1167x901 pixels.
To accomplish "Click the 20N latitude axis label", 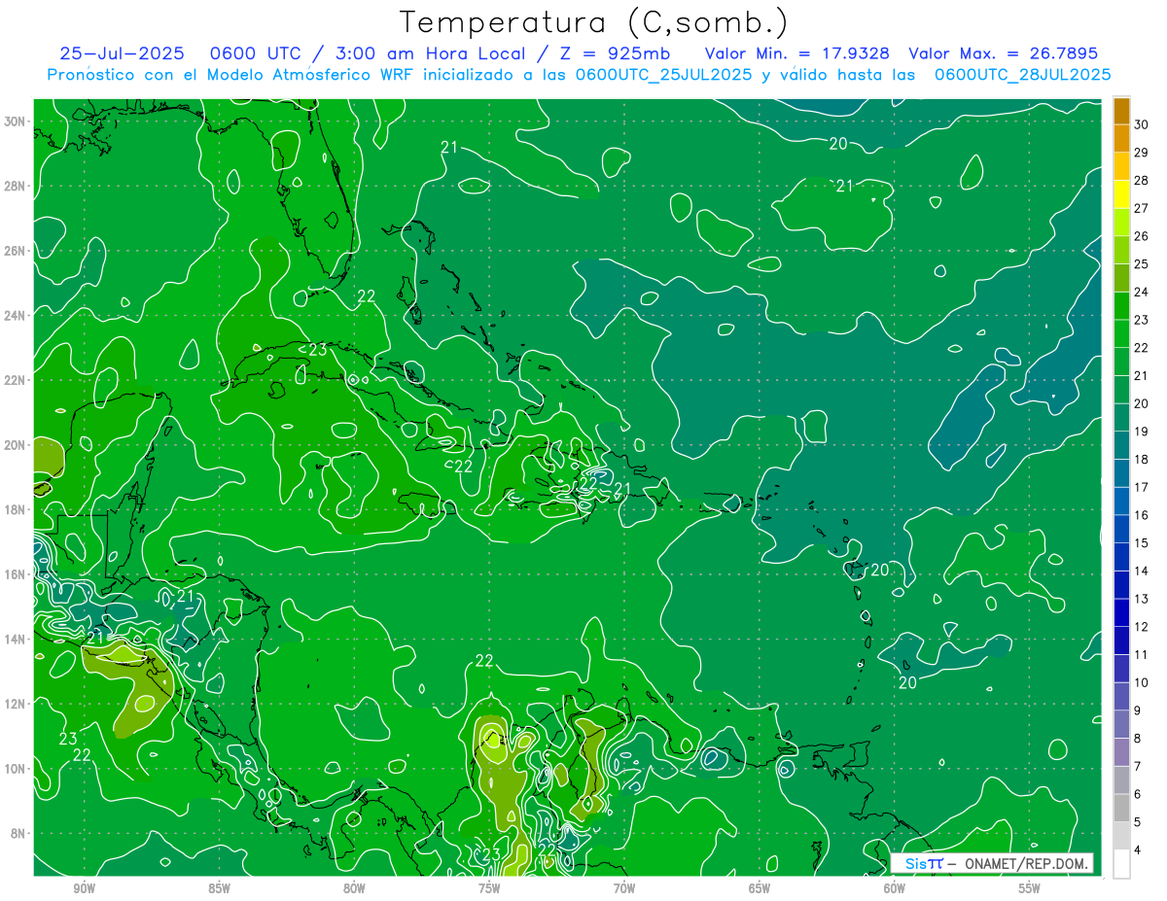I will click(15, 445).
